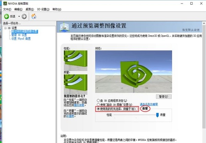Click the grey Forward arrow icon

tap(24, 16)
